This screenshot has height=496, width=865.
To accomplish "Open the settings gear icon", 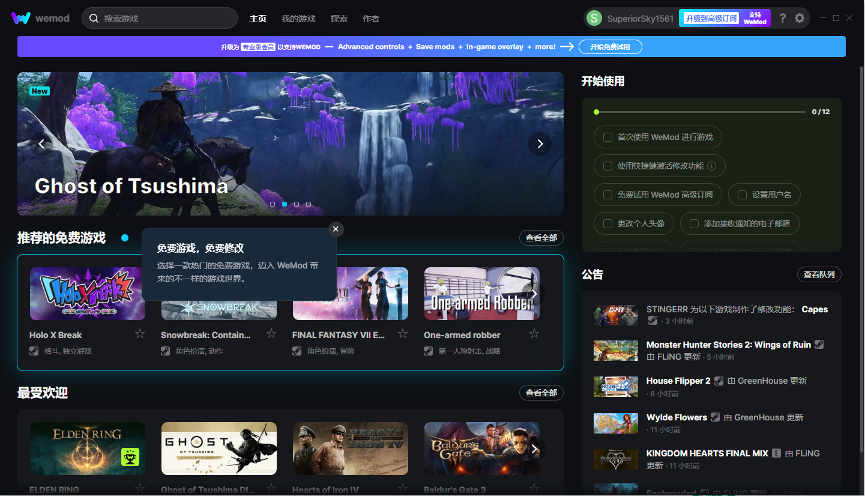I will point(800,18).
